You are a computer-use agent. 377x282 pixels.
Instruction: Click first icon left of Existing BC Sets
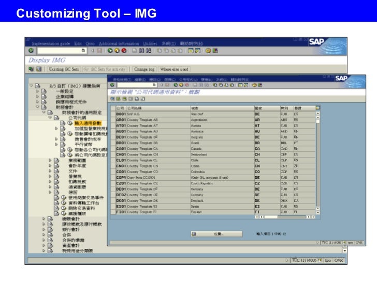pos(31,69)
